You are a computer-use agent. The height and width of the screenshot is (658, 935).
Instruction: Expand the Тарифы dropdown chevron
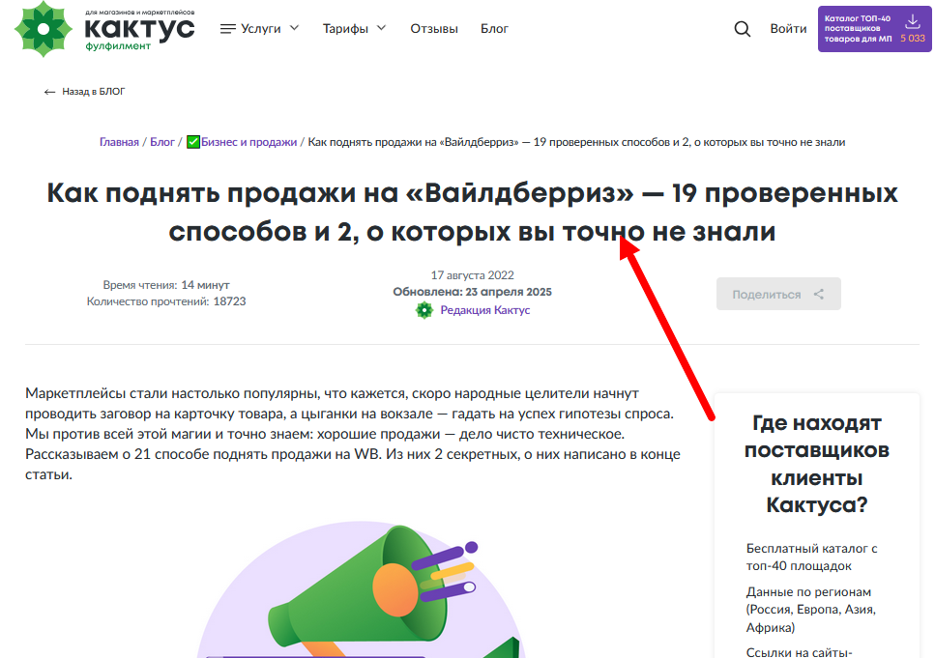click(x=381, y=28)
